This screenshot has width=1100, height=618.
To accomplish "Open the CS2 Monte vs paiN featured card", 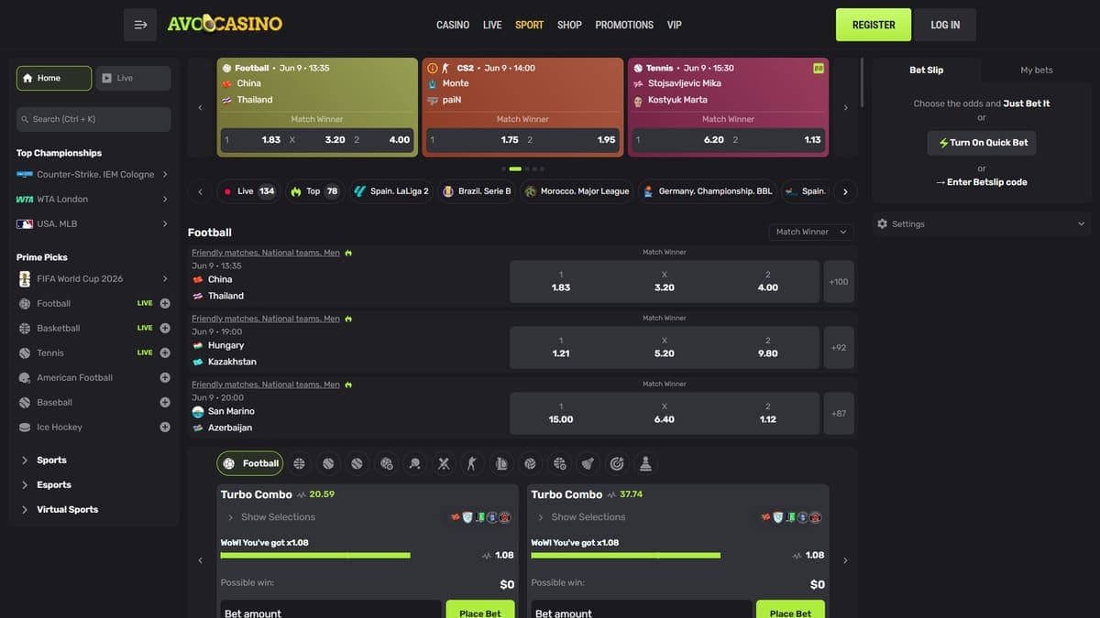I will pos(522,106).
